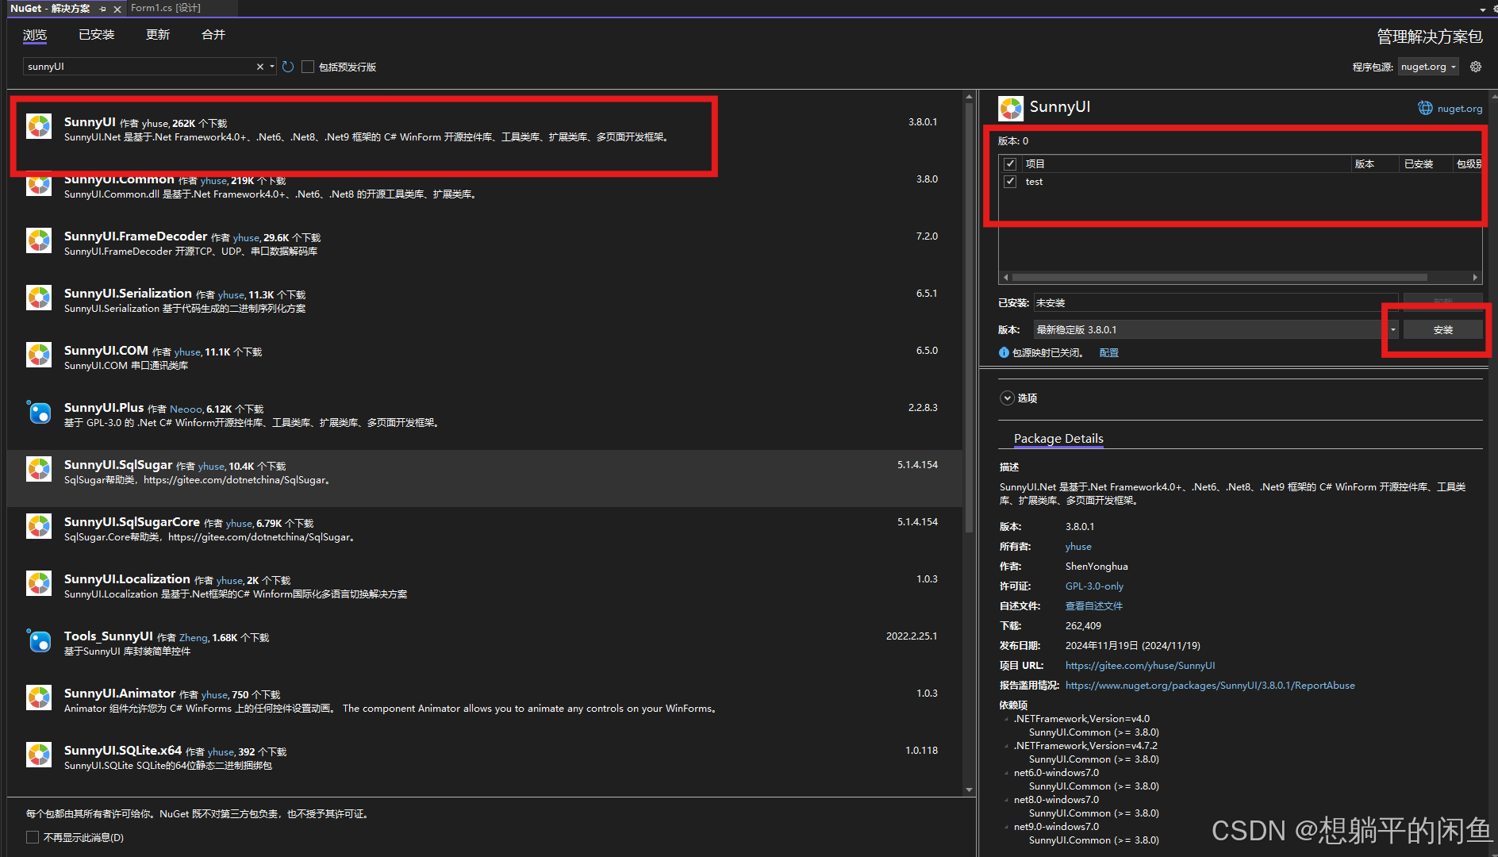Click scroll-right arrow in projects list

tap(1475, 278)
